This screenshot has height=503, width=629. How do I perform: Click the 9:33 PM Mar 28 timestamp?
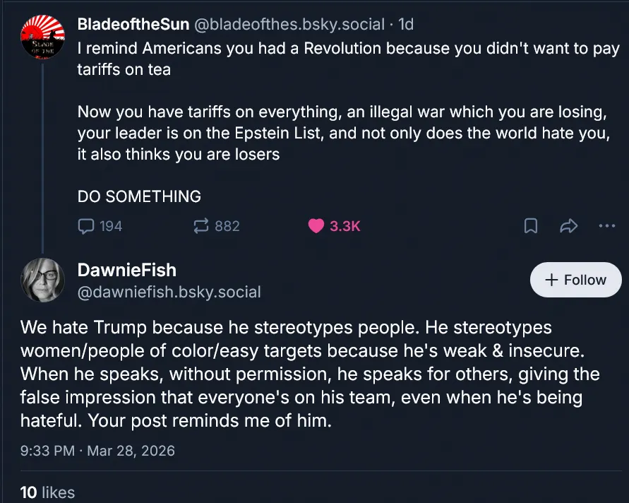97,450
